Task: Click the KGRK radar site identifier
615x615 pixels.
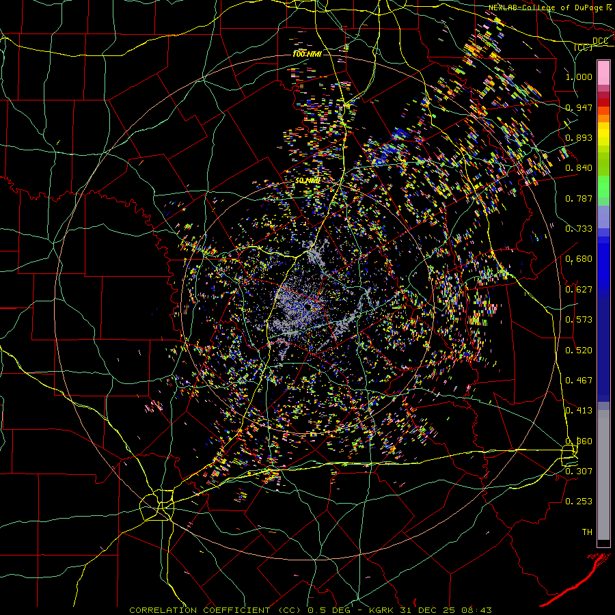Action: (383, 610)
